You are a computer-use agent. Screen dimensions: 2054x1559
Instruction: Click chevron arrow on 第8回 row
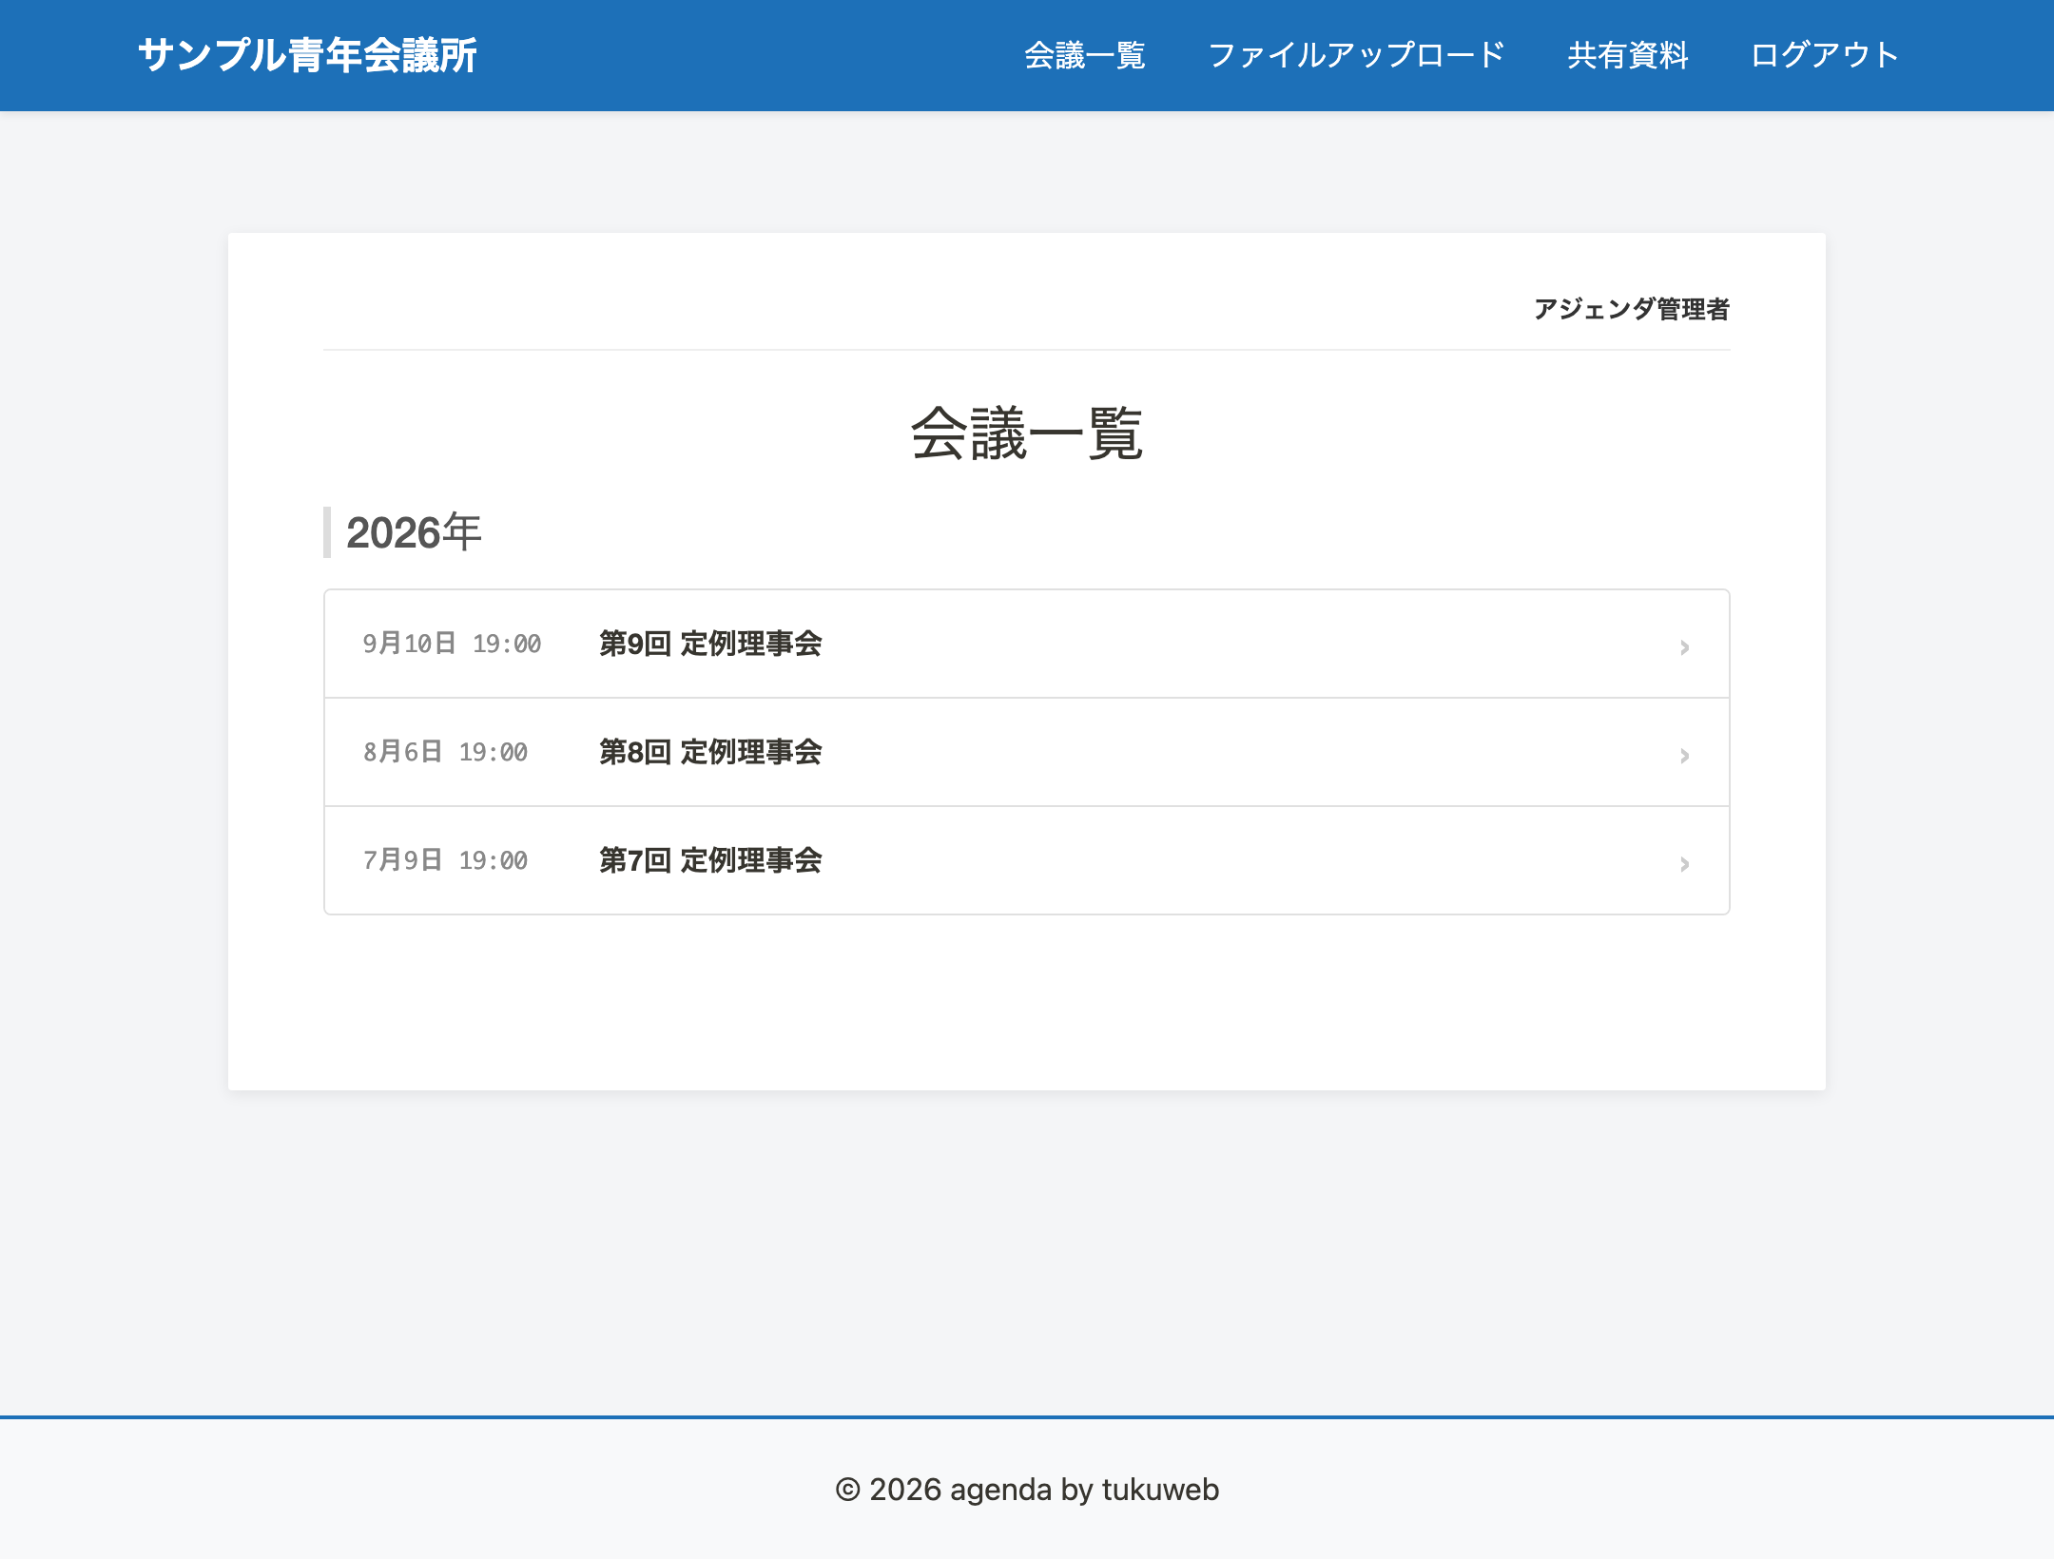coord(1684,756)
